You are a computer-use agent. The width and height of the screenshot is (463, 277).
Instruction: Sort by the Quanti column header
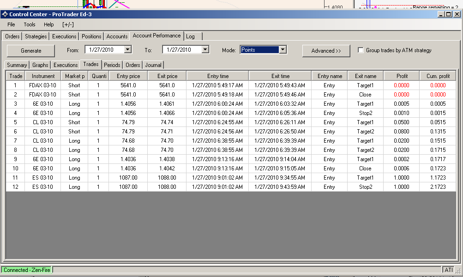click(99, 76)
